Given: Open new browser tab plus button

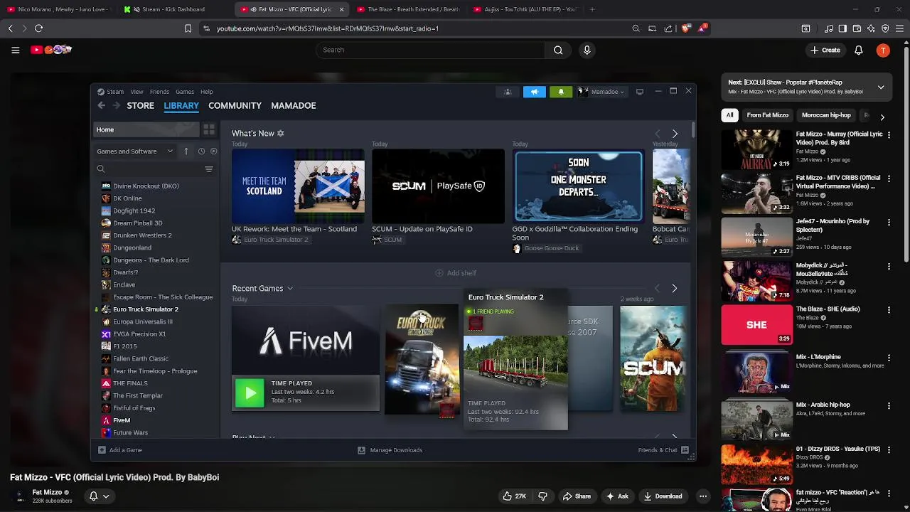Looking at the screenshot, I should coord(592,9).
